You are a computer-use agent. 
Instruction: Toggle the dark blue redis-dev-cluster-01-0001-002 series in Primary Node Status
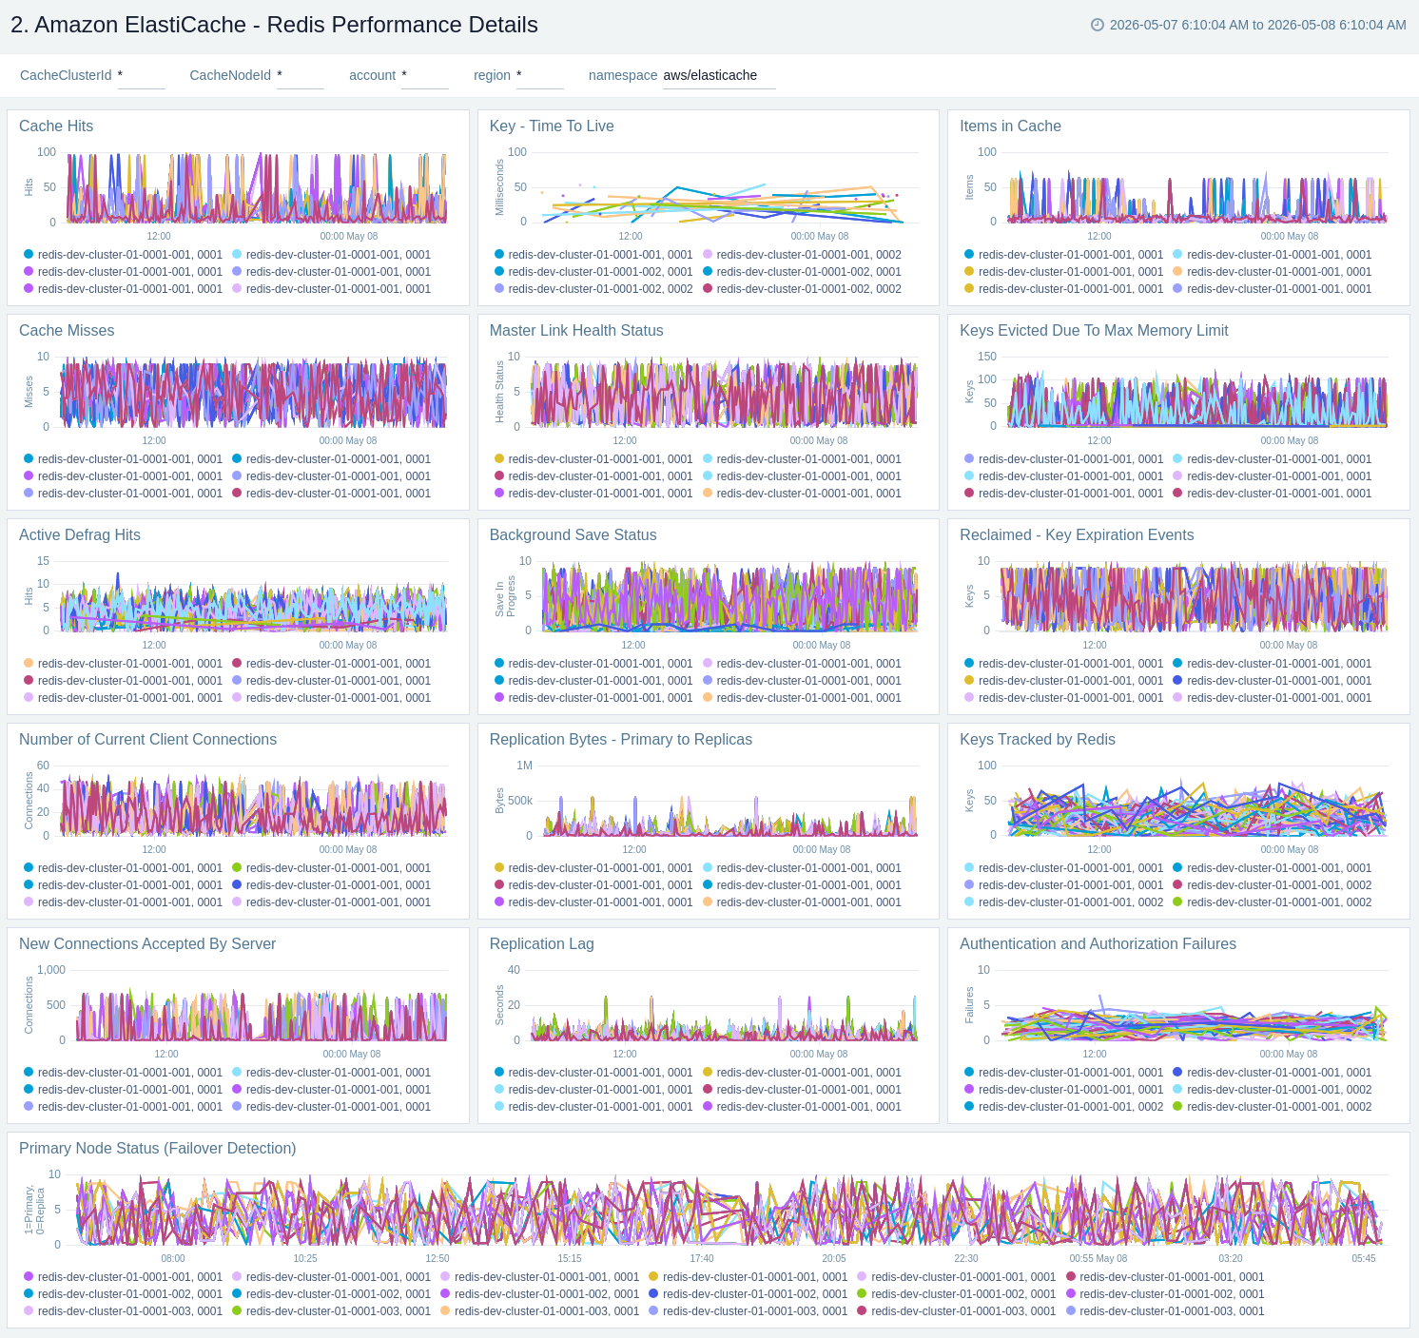pyautogui.click(x=748, y=1293)
